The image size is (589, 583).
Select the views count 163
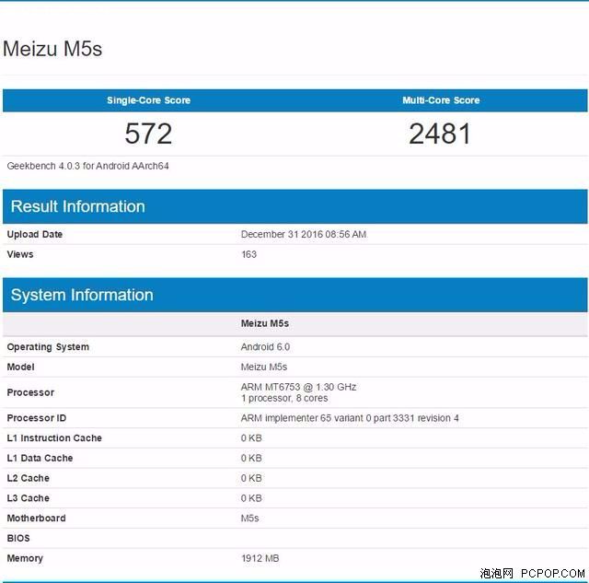248,254
